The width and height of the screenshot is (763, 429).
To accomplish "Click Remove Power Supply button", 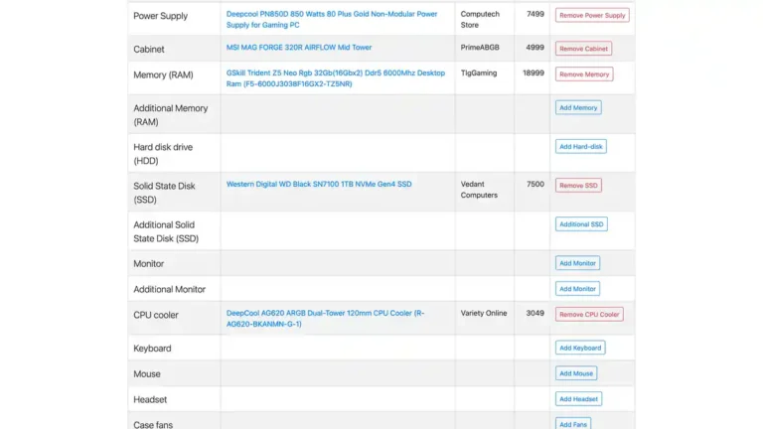I will 592,15.
